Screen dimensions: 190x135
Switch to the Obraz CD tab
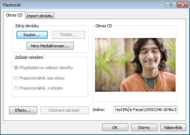point(14,15)
